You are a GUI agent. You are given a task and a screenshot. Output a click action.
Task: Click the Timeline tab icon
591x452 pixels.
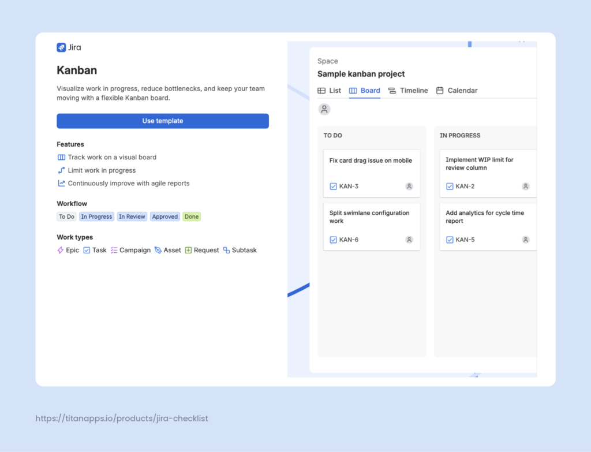(392, 91)
